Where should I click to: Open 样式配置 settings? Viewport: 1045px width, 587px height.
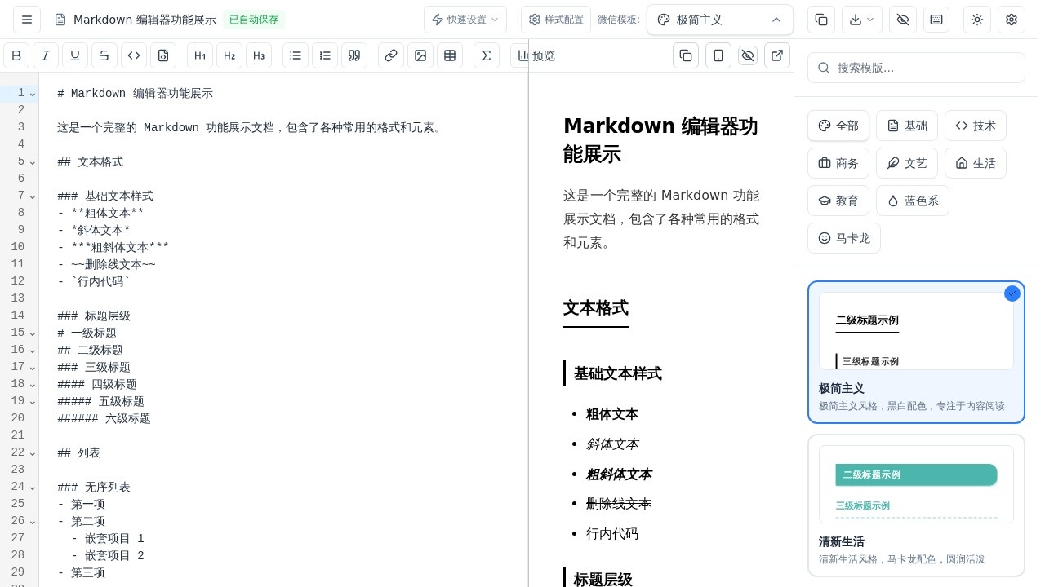tap(556, 20)
